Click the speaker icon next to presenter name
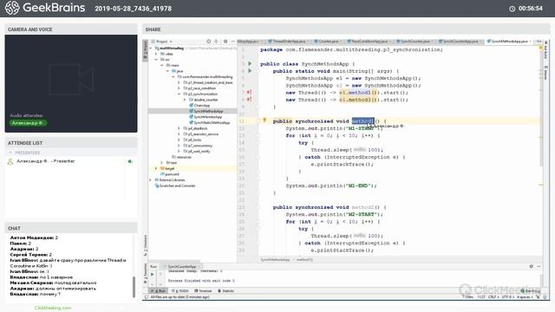This screenshot has width=555, height=312. pyautogui.click(x=130, y=161)
